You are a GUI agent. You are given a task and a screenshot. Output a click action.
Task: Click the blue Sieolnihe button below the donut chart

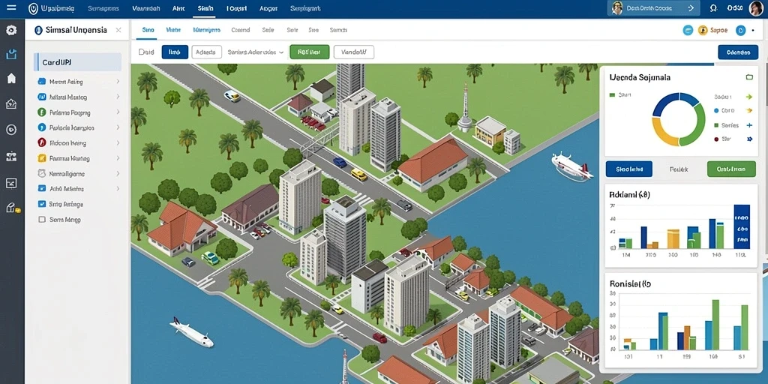coord(629,169)
